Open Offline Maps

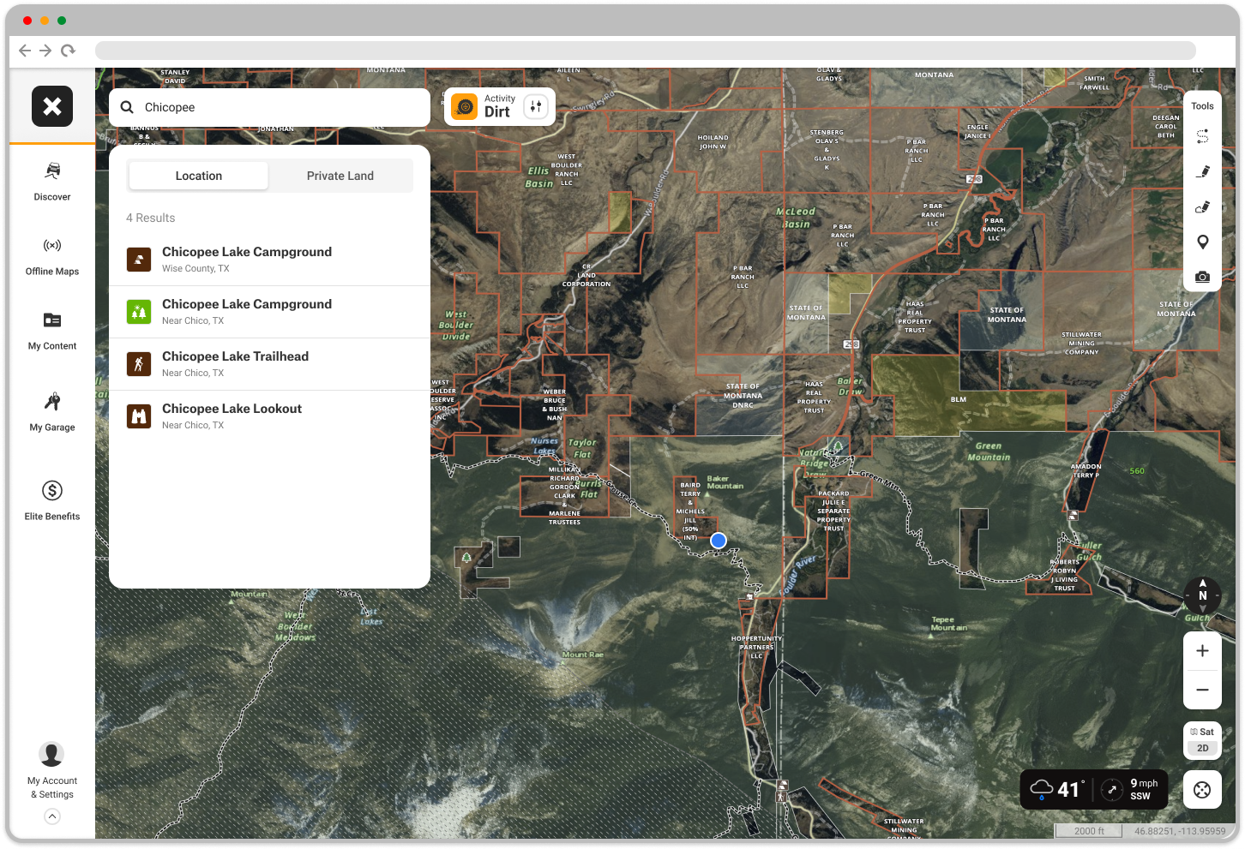click(x=52, y=256)
